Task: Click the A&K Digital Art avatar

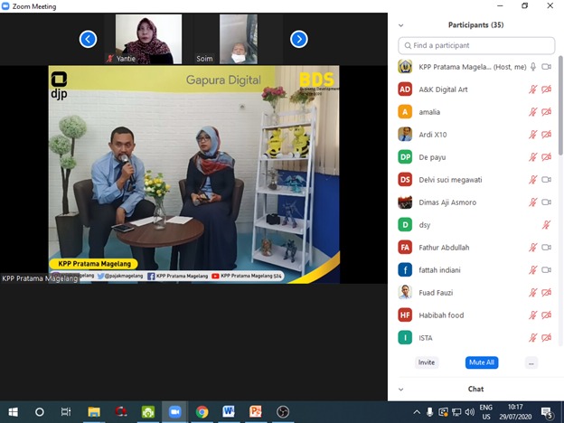Action: pos(406,89)
